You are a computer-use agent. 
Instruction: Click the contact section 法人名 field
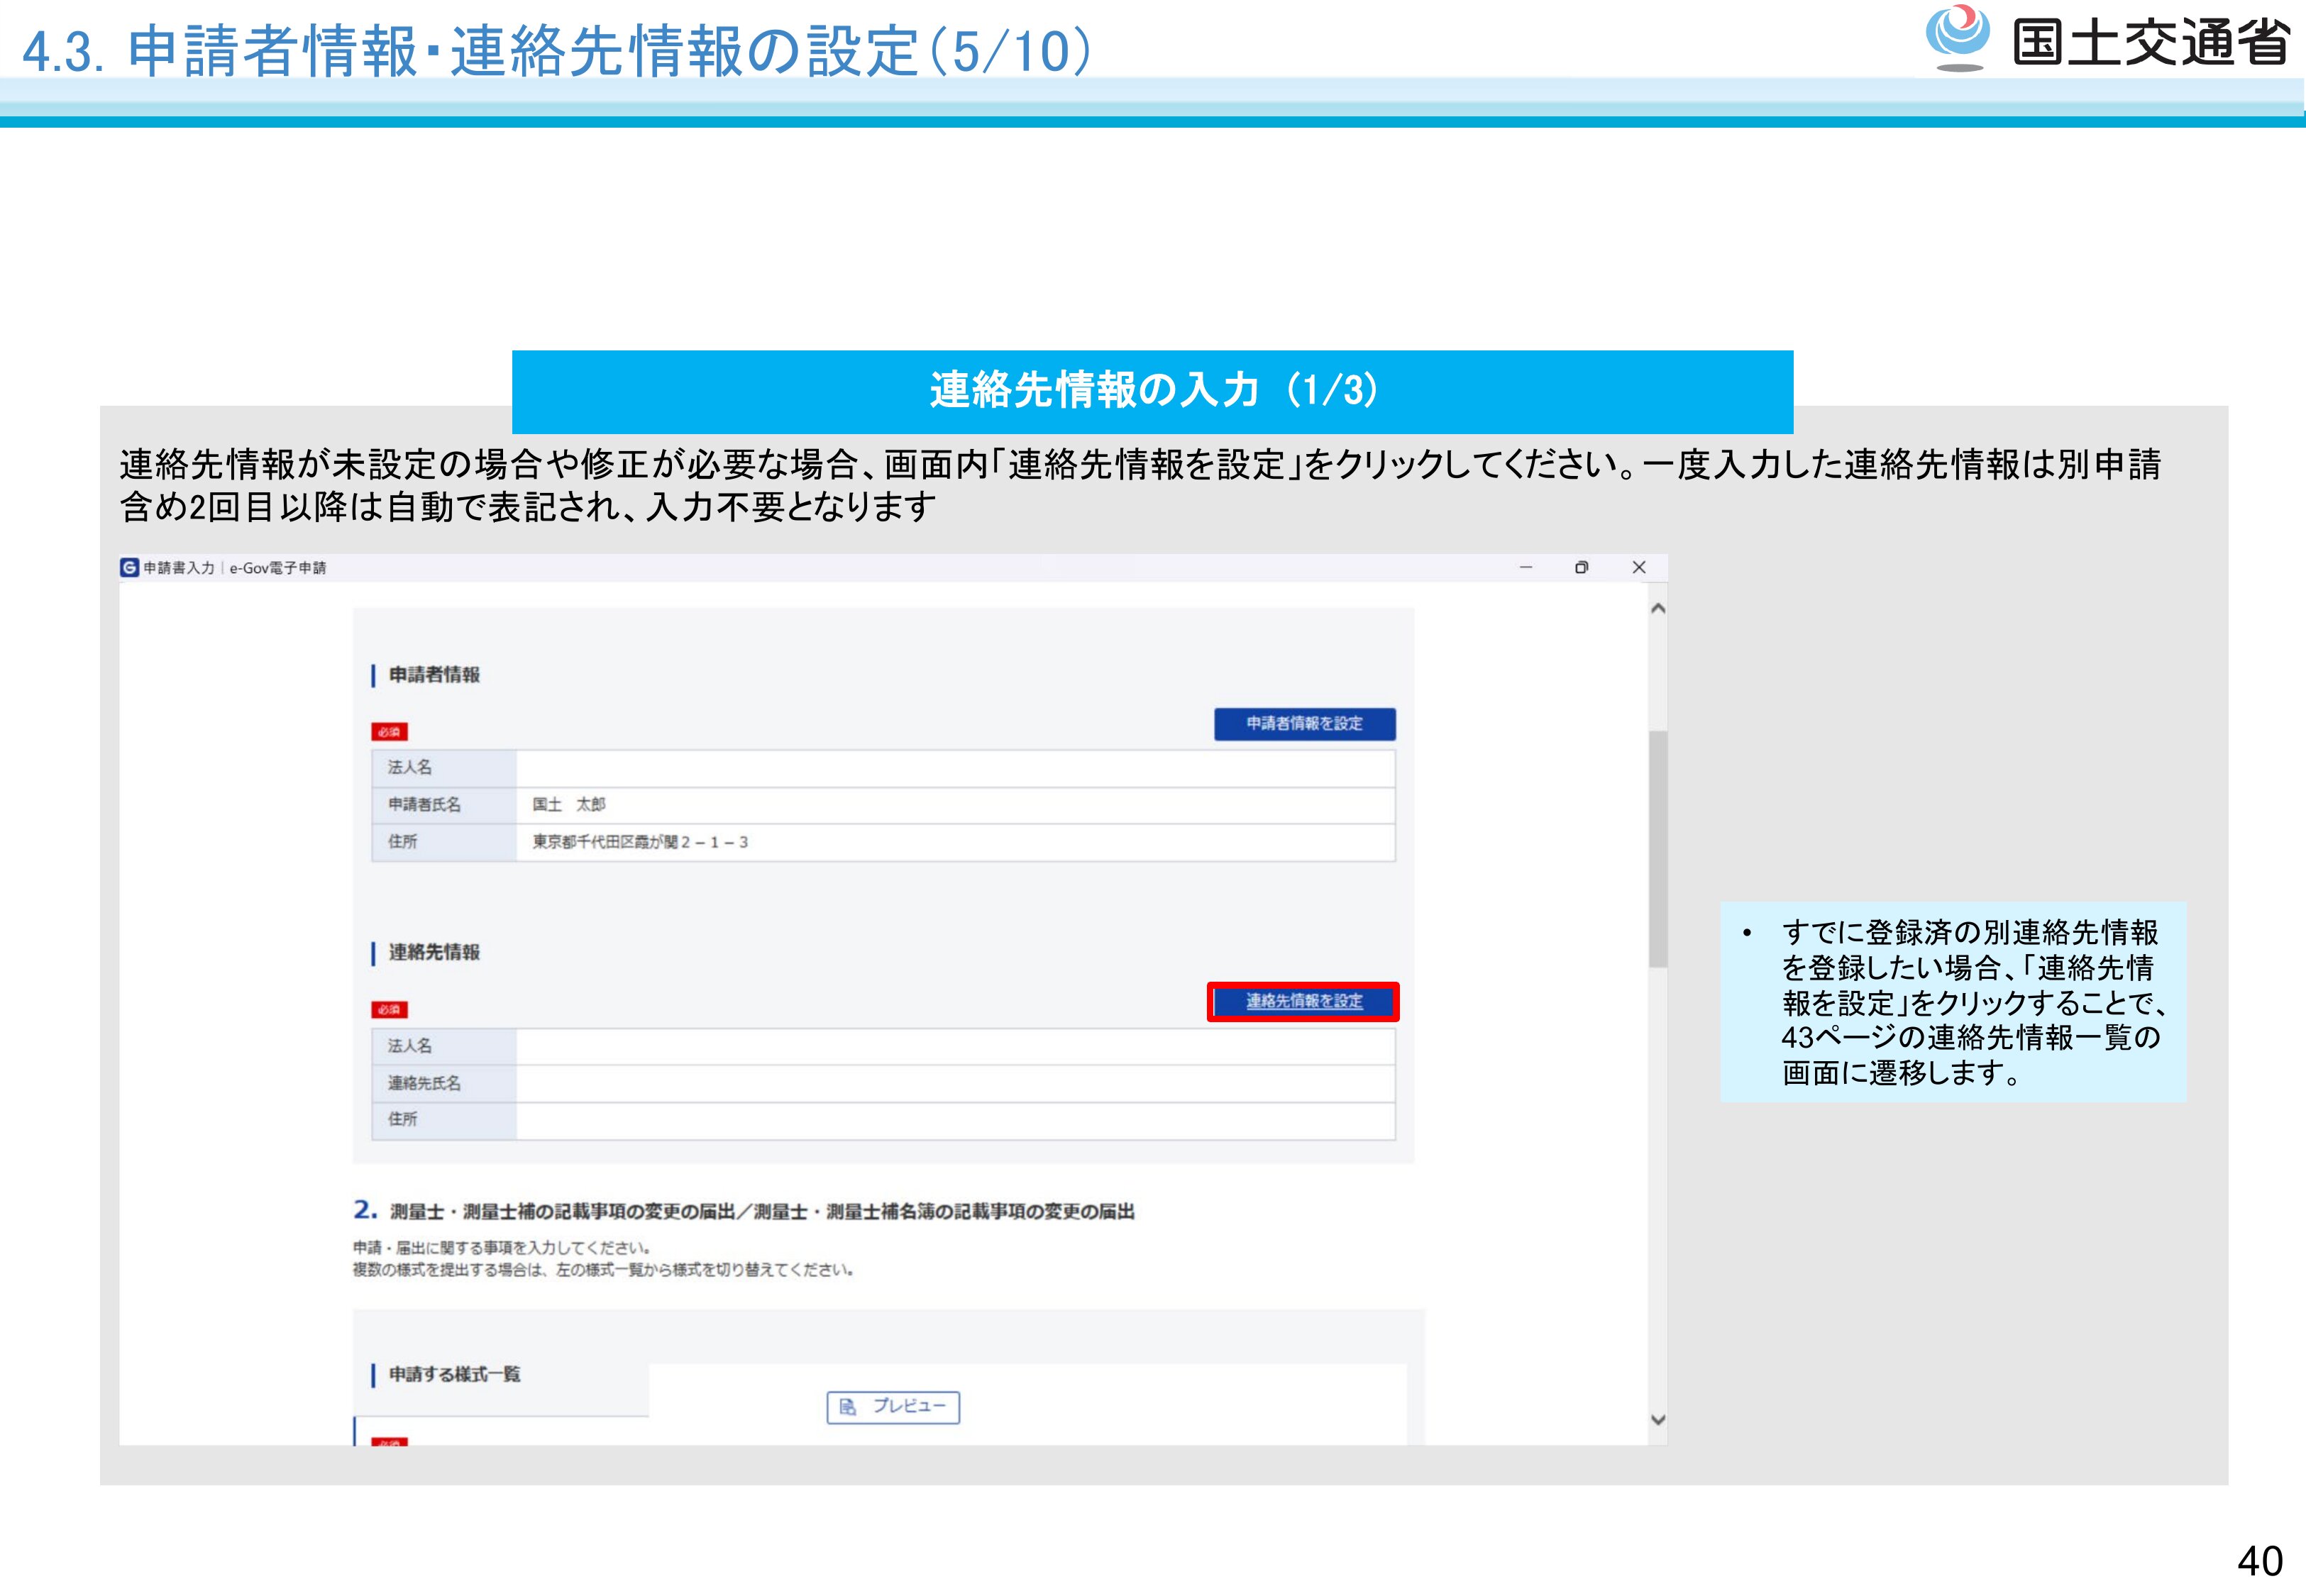pos(955,1046)
